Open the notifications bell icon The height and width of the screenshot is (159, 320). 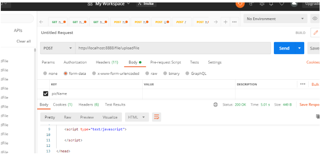pyautogui.click(x=271, y=4)
